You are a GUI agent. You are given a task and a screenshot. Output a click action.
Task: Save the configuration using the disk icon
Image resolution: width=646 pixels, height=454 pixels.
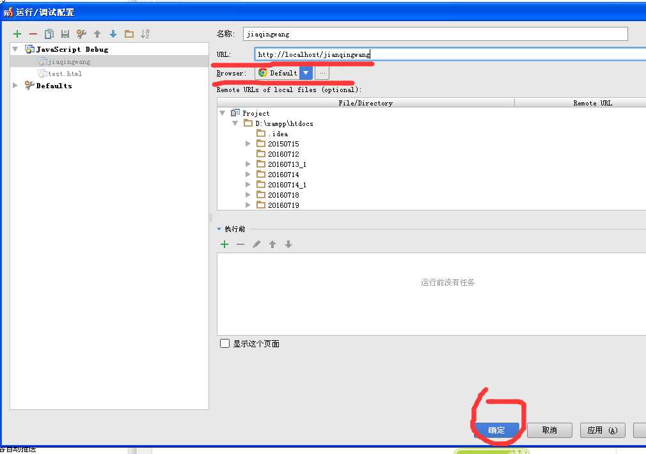click(x=65, y=34)
